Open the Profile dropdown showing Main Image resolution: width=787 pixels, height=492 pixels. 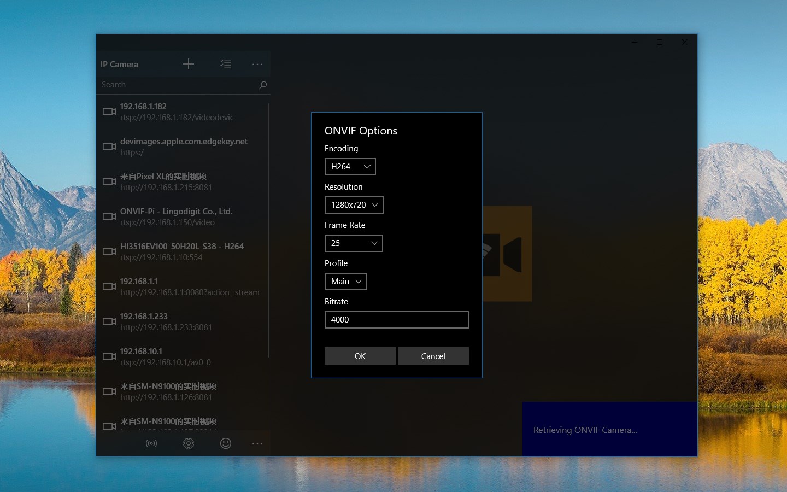pos(345,282)
